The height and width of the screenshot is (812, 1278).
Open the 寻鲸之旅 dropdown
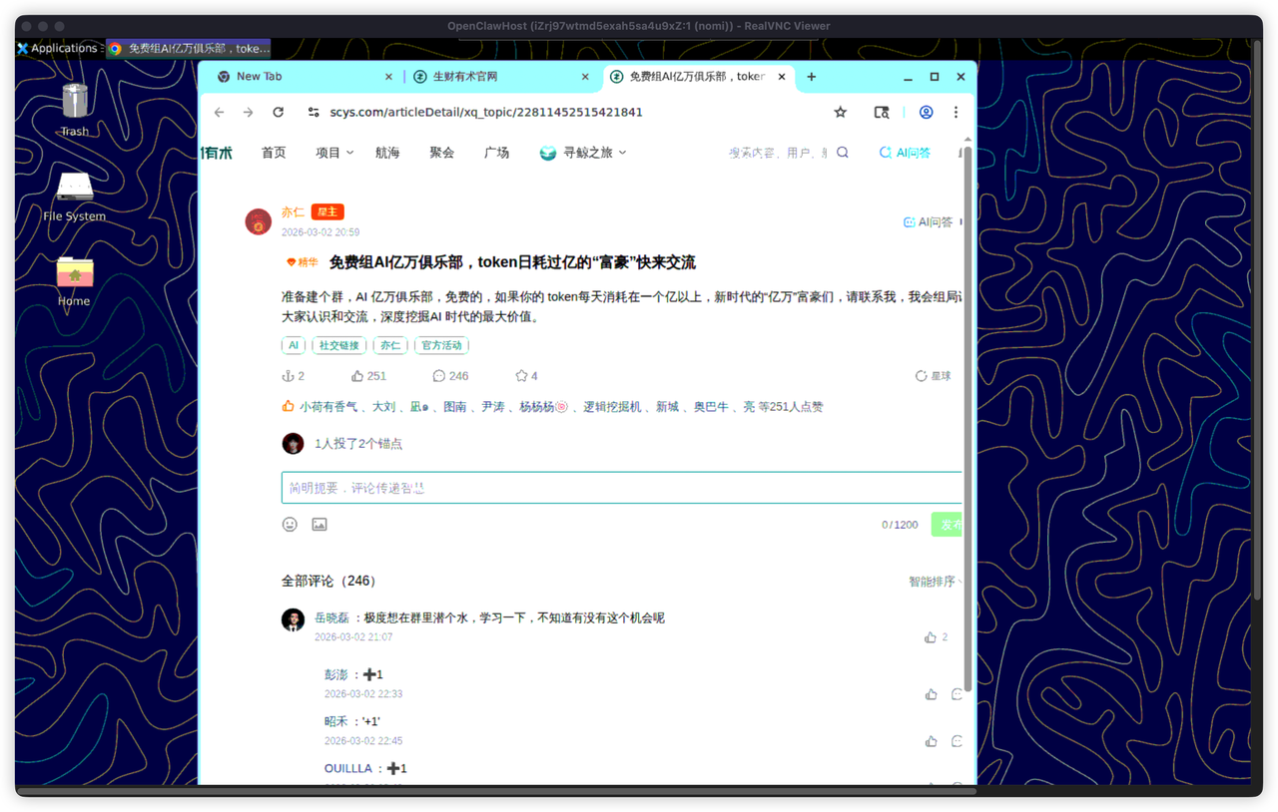click(x=583, y=153)
